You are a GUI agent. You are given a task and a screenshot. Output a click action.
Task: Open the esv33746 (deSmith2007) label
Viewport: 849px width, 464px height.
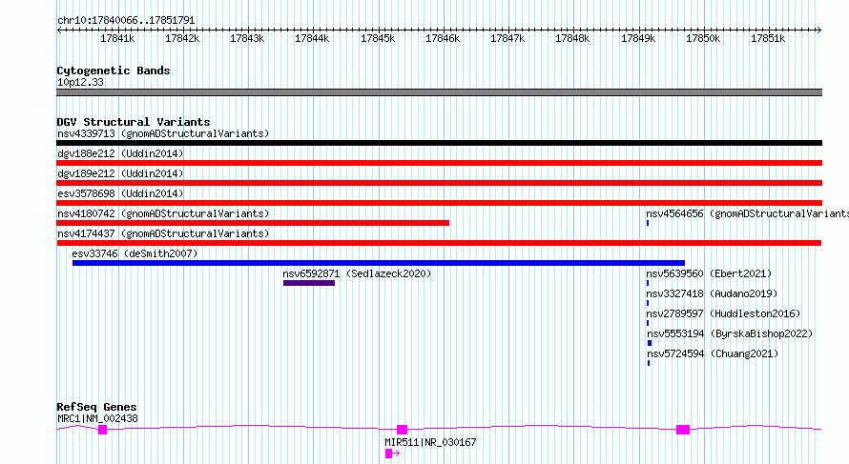135,253
